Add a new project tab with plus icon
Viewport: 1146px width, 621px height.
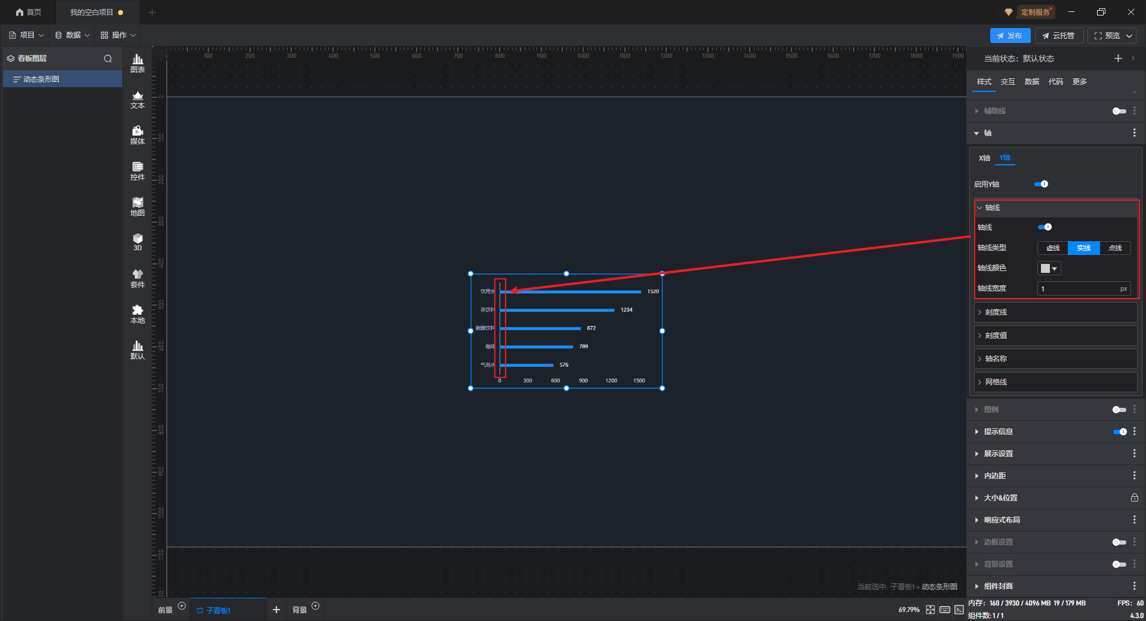[x=152, y=13]
